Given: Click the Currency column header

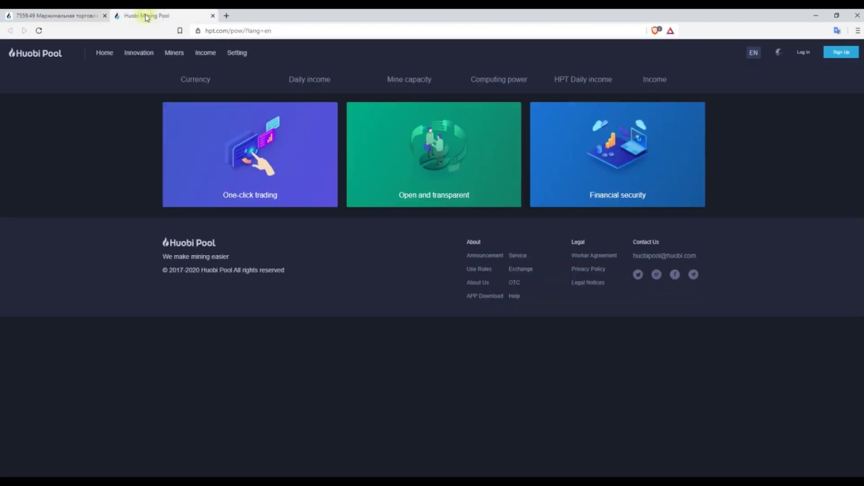Looking at the screenshot, I should pyautogui.click(x=196, y=79).
